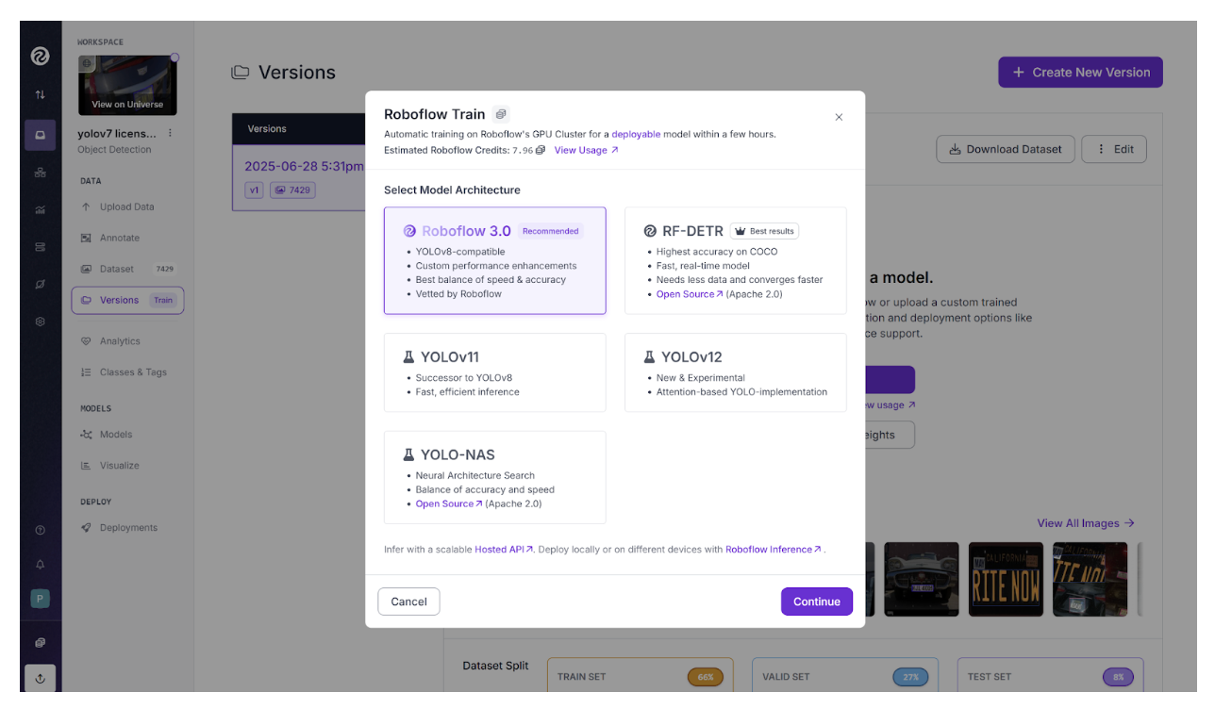Open the notifications bell icon
Screen dimensions: 1215x709
(40, 565)
